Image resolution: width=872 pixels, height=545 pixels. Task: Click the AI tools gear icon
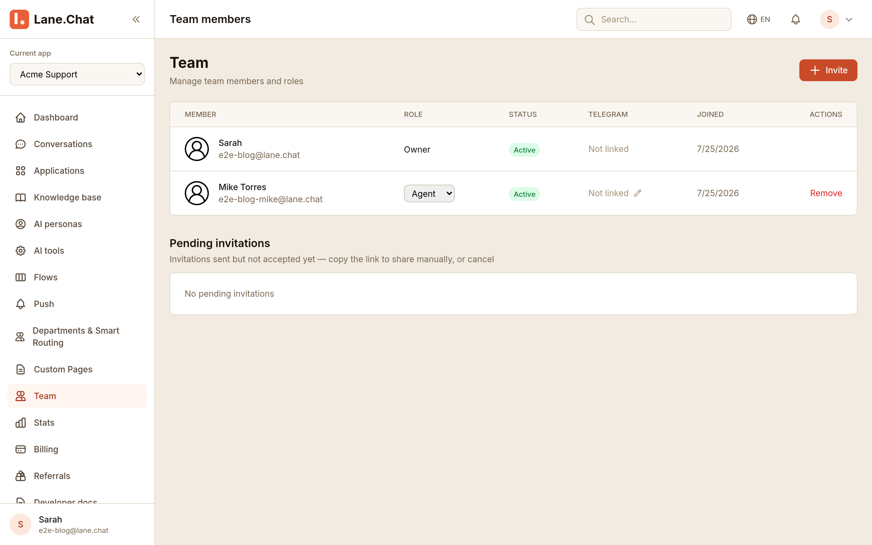pyautogui.click(x=21, y=251)
